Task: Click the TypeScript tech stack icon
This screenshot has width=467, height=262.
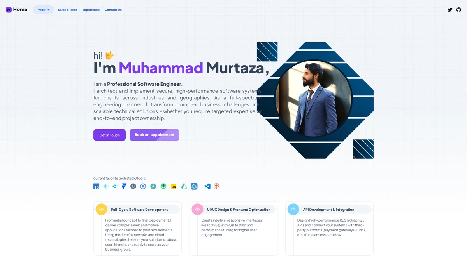Action: (97, 187)
